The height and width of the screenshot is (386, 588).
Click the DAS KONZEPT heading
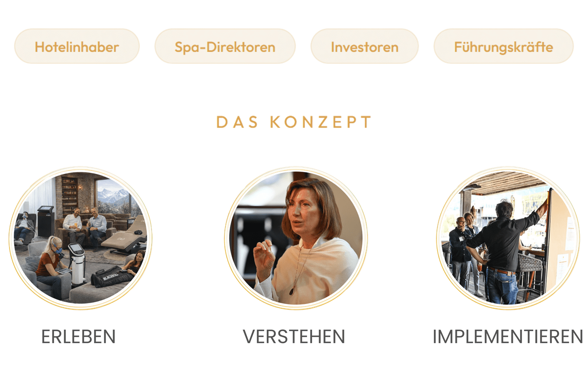[294, 122]
